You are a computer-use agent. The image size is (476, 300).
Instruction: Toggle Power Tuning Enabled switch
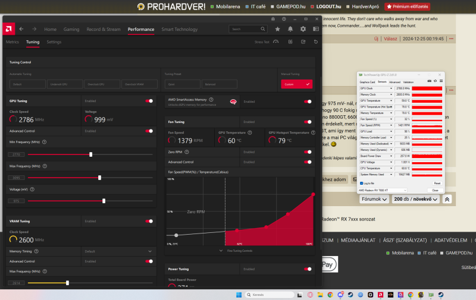coord(308,269)
